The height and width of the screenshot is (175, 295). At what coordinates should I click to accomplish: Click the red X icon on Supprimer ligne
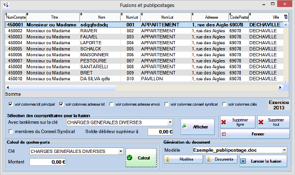[224, 122]
